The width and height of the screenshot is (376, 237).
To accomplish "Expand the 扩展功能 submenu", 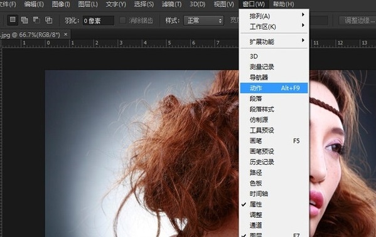I will click(x=274, y=42).
